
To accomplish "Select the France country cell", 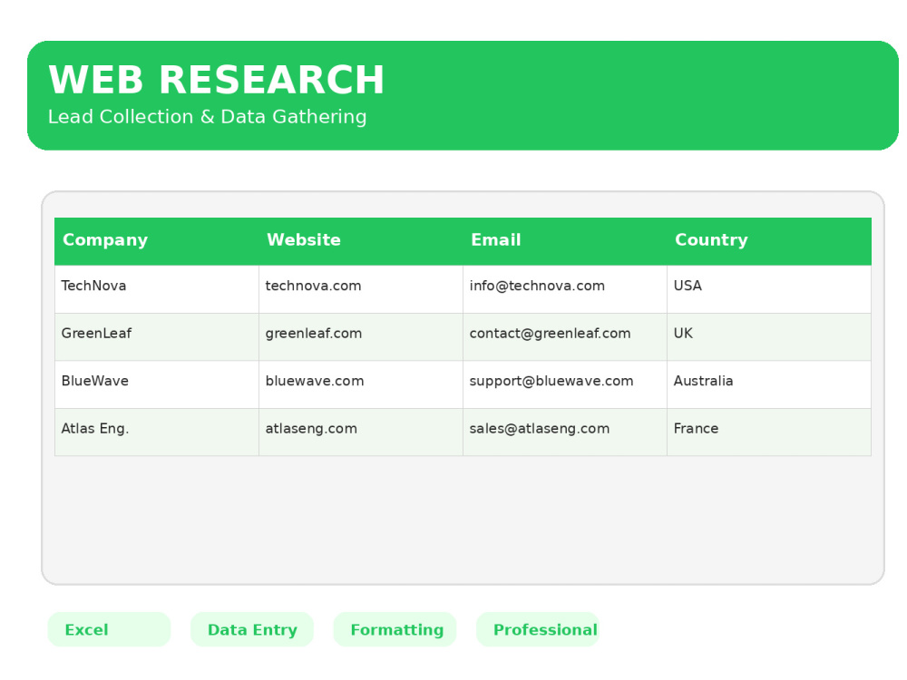I will point(769,432).
